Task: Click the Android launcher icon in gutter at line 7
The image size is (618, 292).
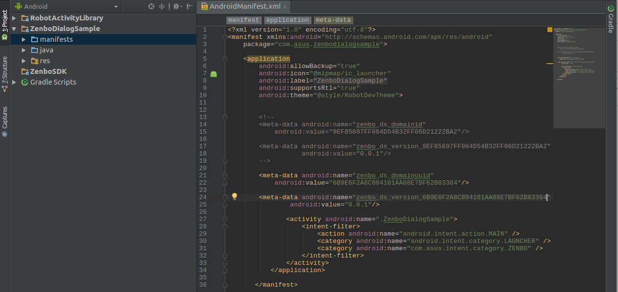Action: pos(214,74)
